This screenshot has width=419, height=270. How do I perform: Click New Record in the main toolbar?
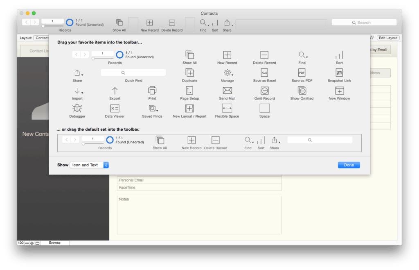150,25
